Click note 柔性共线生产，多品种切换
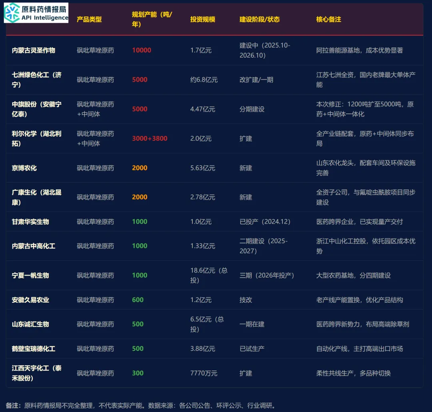Image resolution: width=432 pixels, height=412 pixels. pos(353,373)
